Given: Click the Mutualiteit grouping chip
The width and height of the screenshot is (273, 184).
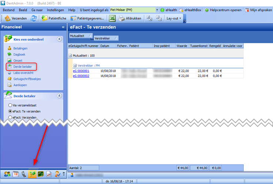Looking at the screenshot, I should pos(81,36).
